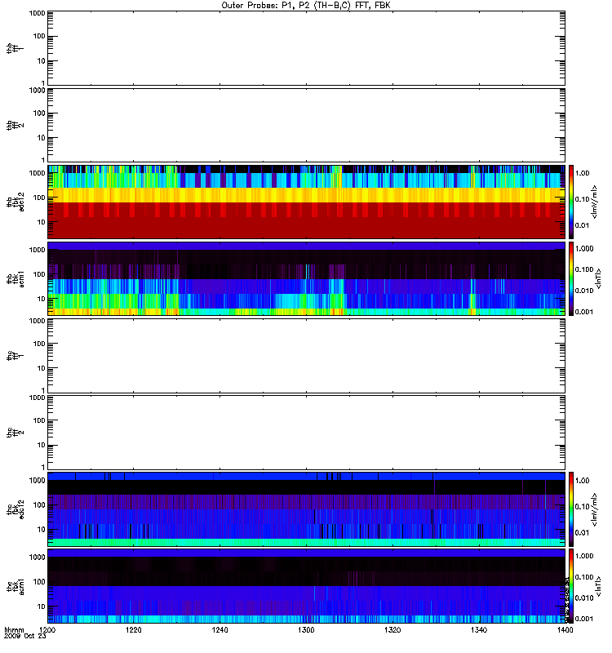
Task: Click the thb fbk edc12 spectrogram panel
Action: [x=307, y=202]
